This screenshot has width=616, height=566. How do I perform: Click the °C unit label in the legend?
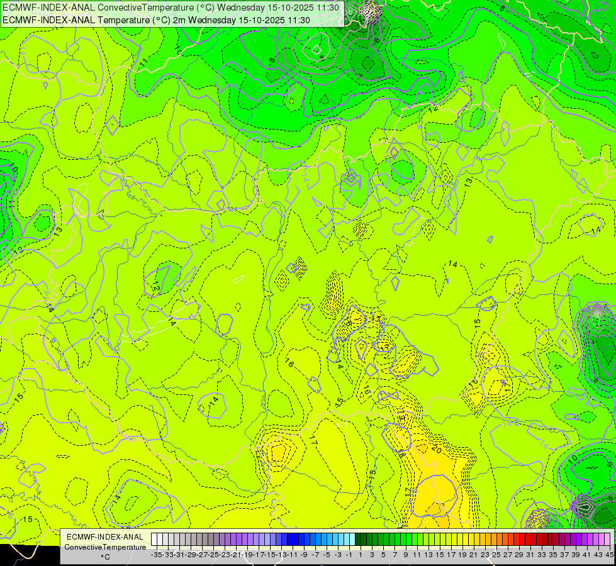click(x=105, y=557)
